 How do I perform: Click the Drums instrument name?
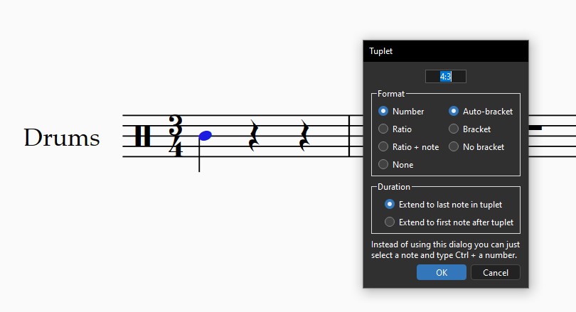coord(62,138)
